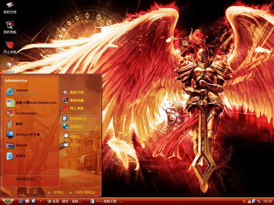Select 我的电脑 in Start menu right column
The width and height of the screenshot is (274, 205).
point(73,100)
